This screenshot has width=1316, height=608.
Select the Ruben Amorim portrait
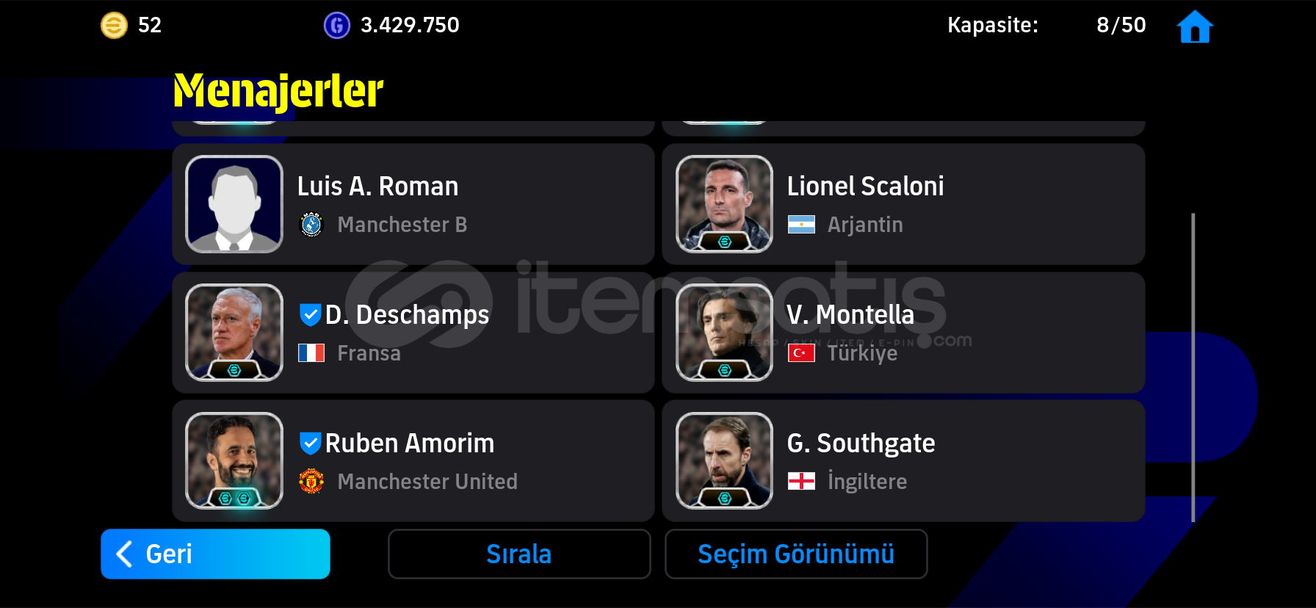234,461
